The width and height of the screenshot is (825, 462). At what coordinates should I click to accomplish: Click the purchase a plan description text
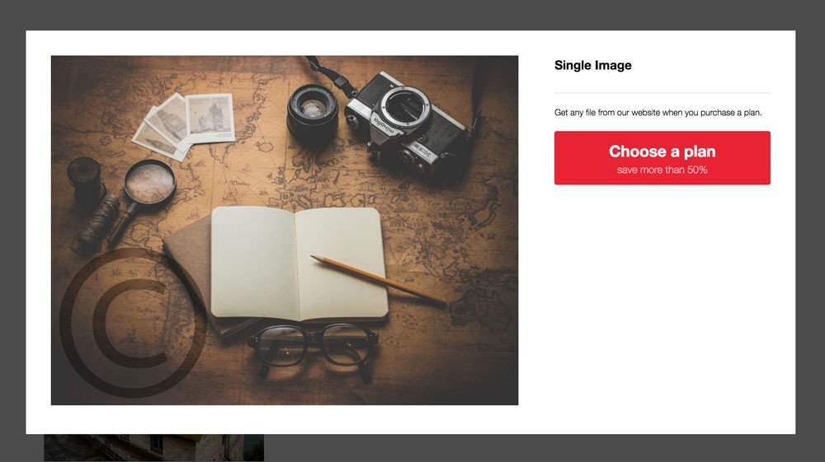click(x=658, y=112)
